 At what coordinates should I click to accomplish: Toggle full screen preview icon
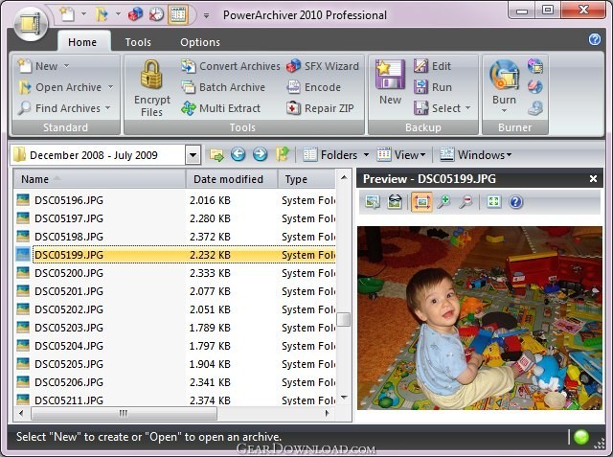point(494,202)
